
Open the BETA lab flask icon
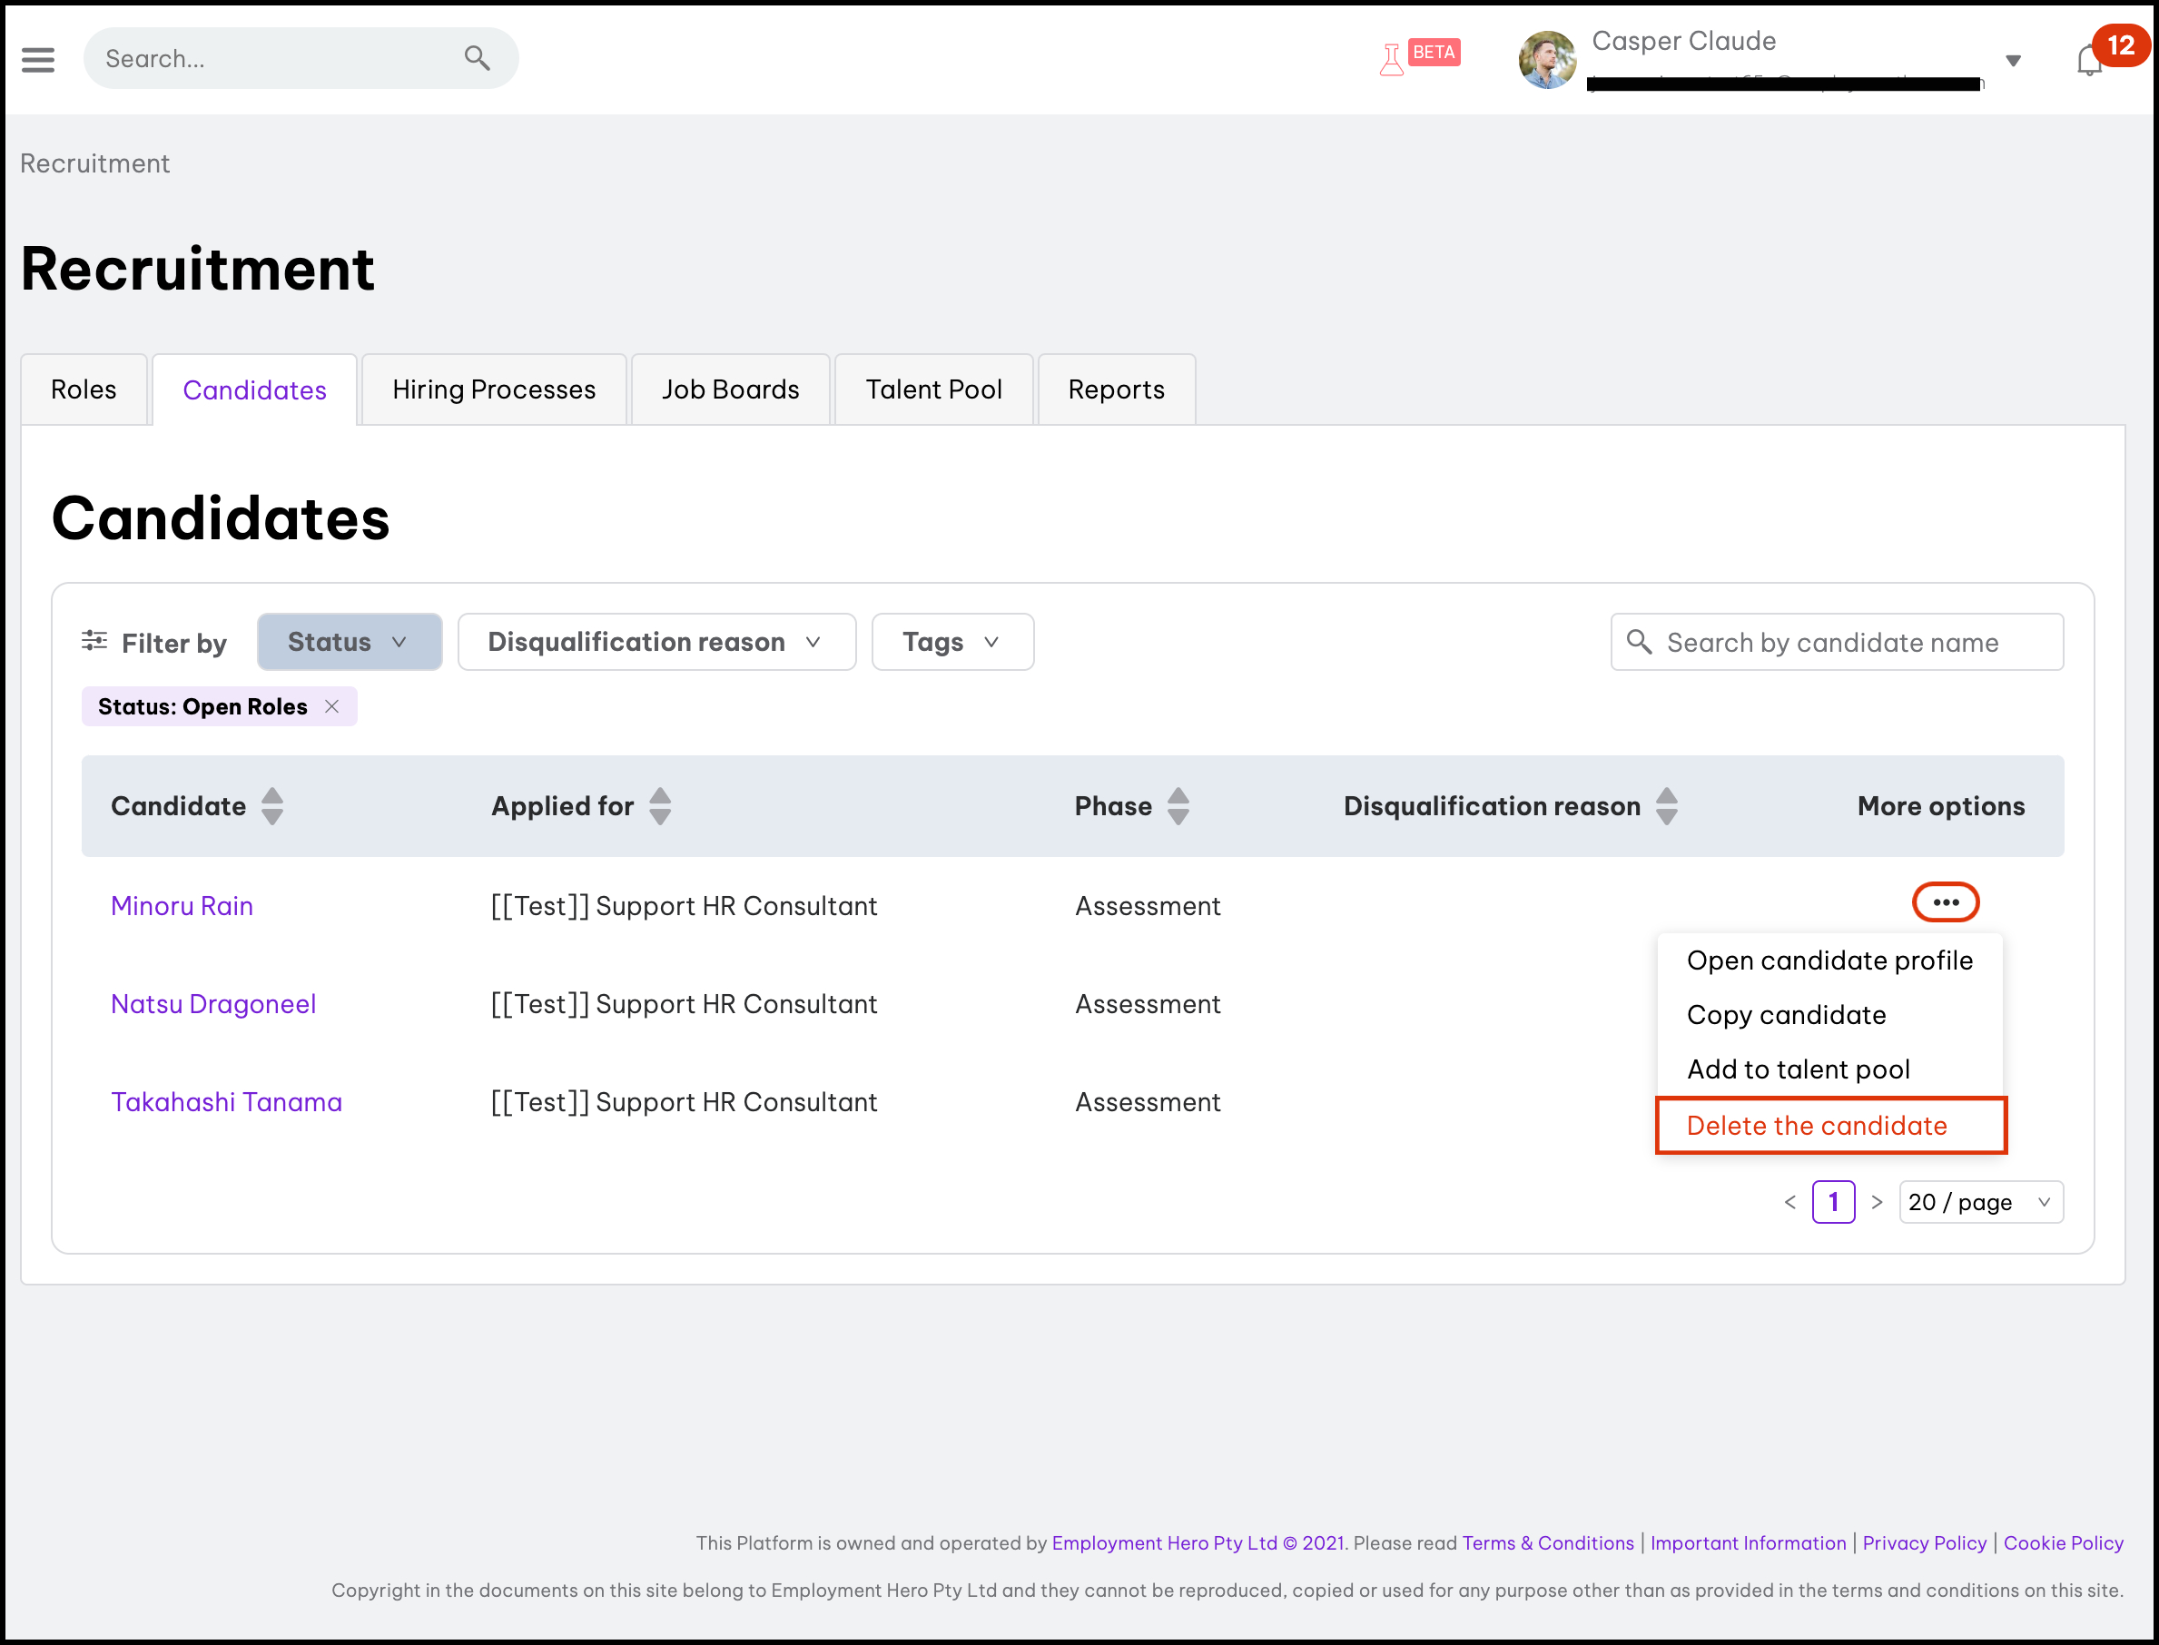pyautogui.click(x=1391, y=60)
